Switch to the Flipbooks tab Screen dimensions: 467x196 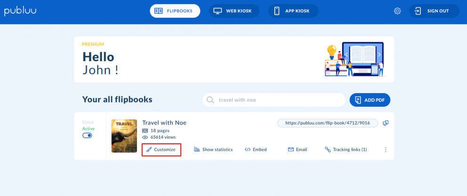(175, 11)
